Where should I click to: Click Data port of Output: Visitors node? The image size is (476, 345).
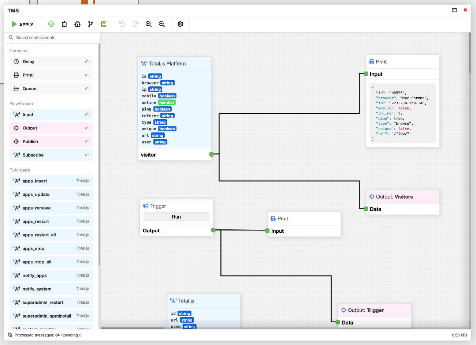[366, 209]
